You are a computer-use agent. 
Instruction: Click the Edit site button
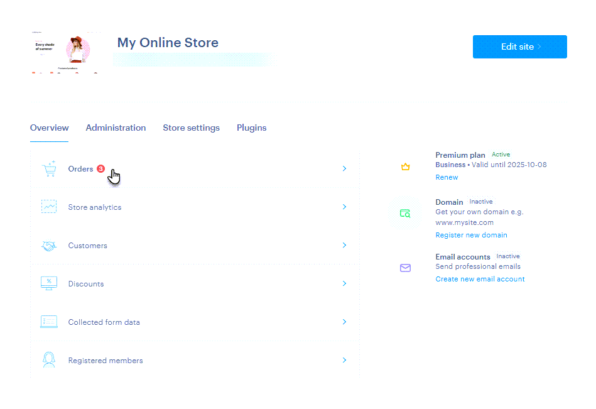coord(519,46)
